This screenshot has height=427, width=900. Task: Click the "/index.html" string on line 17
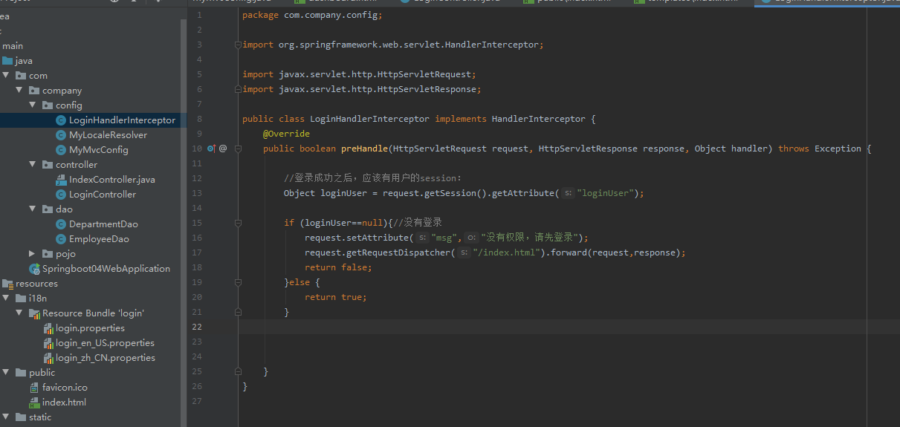tap(507, 252)
